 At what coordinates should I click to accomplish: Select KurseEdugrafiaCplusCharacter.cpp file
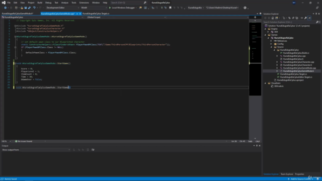(x=298, y=62)
